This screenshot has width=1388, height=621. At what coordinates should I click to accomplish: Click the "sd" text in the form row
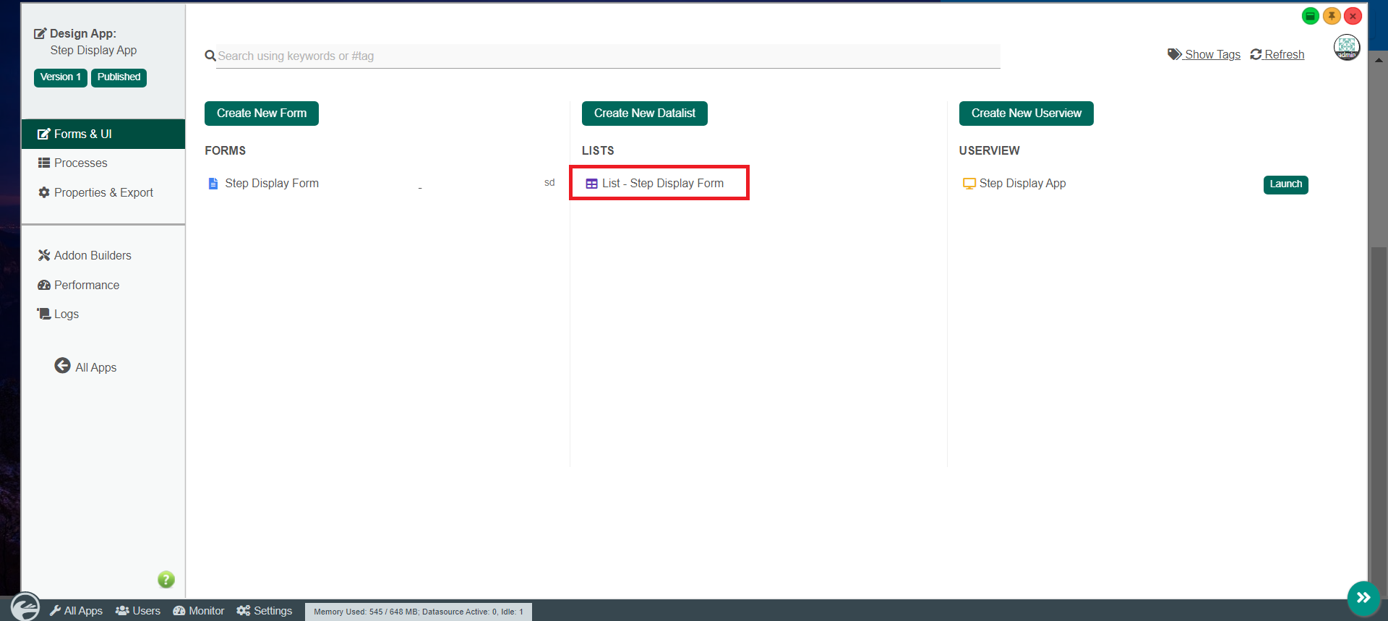[x=549, y=183]
